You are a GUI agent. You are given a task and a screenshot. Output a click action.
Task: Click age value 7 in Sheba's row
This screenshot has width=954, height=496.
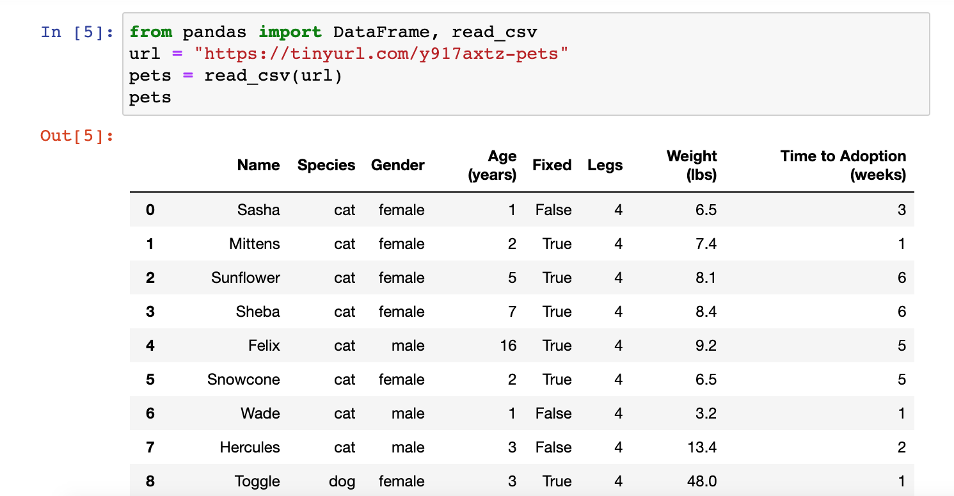tap(513, 312)
